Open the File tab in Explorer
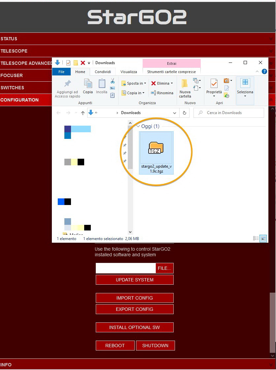This screenshot has width=276, height=370. point(61,72)
